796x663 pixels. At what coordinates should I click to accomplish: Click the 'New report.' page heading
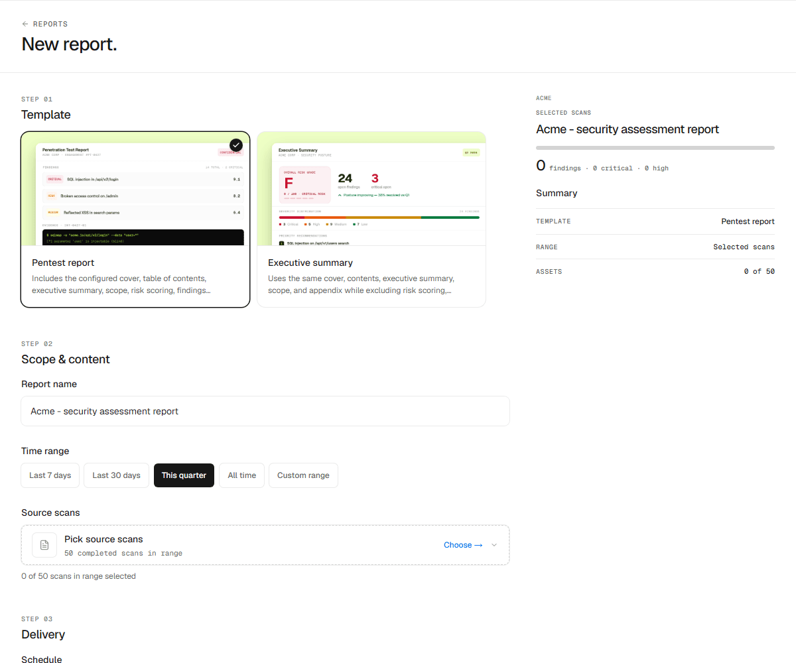coord(69,44)
